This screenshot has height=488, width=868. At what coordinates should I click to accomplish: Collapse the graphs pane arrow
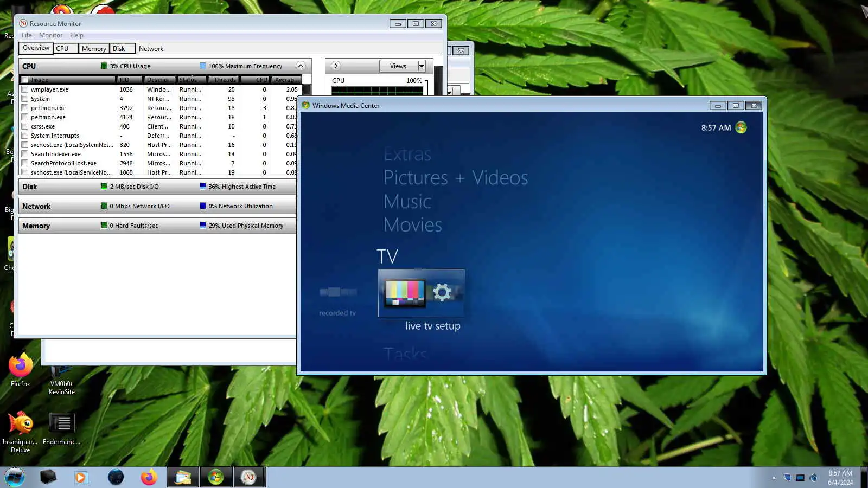click(x=336, y=66)
